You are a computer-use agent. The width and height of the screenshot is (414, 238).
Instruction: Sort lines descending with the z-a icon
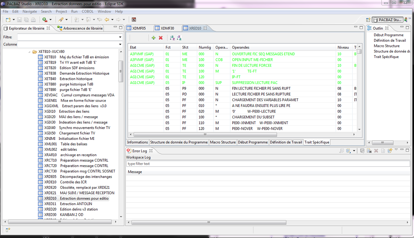[x=179, y=38]
